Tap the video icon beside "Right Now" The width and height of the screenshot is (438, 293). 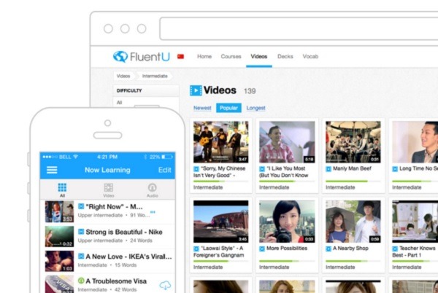tap(81, 206)
